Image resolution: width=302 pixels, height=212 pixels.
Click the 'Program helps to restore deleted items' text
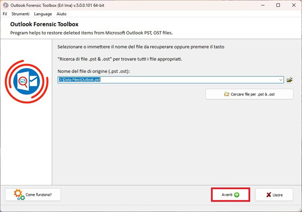[x=92, y=33]
